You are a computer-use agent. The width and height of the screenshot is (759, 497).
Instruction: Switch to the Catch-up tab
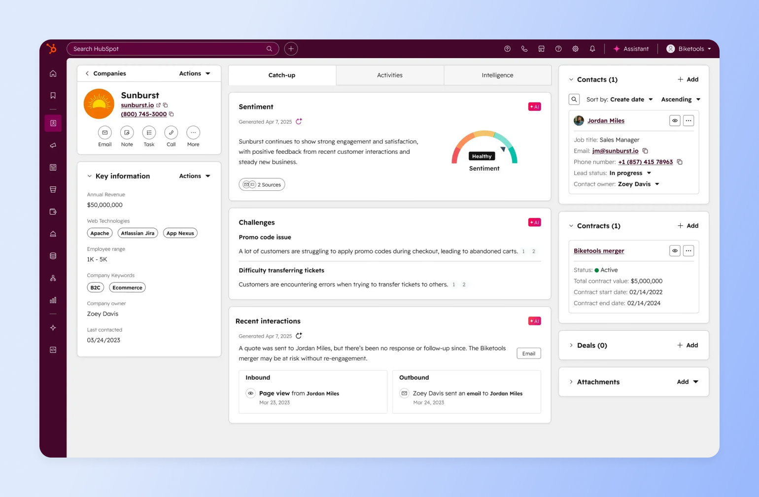click(282, 75)
